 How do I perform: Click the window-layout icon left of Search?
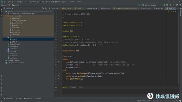177,5
